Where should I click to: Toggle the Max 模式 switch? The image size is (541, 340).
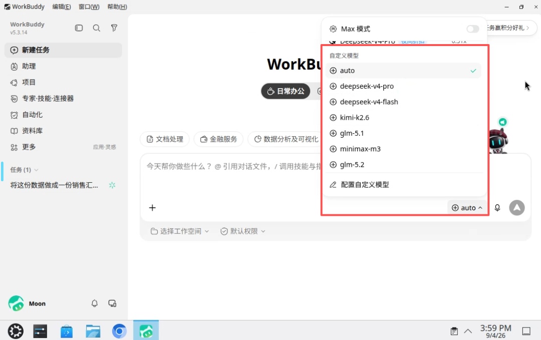pos(473,29)
